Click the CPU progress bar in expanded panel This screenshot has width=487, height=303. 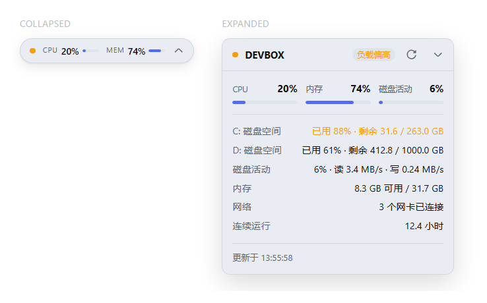pyautogui.click(x=265, y=102)
